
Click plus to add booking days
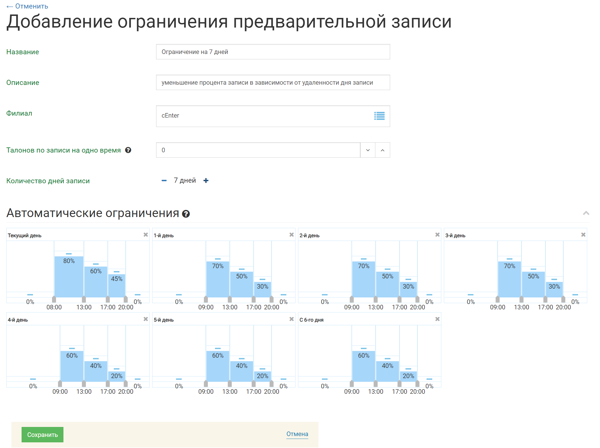[206, 181]
